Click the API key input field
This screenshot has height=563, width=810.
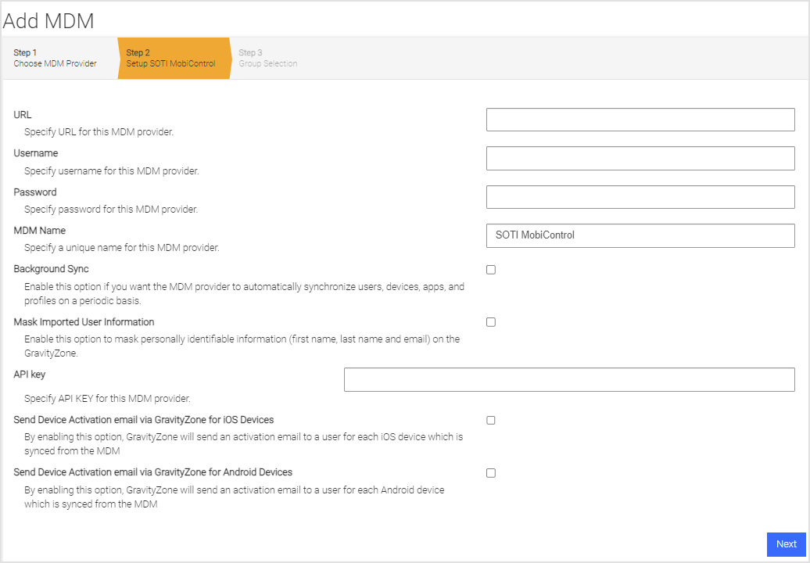coord(569,378)
